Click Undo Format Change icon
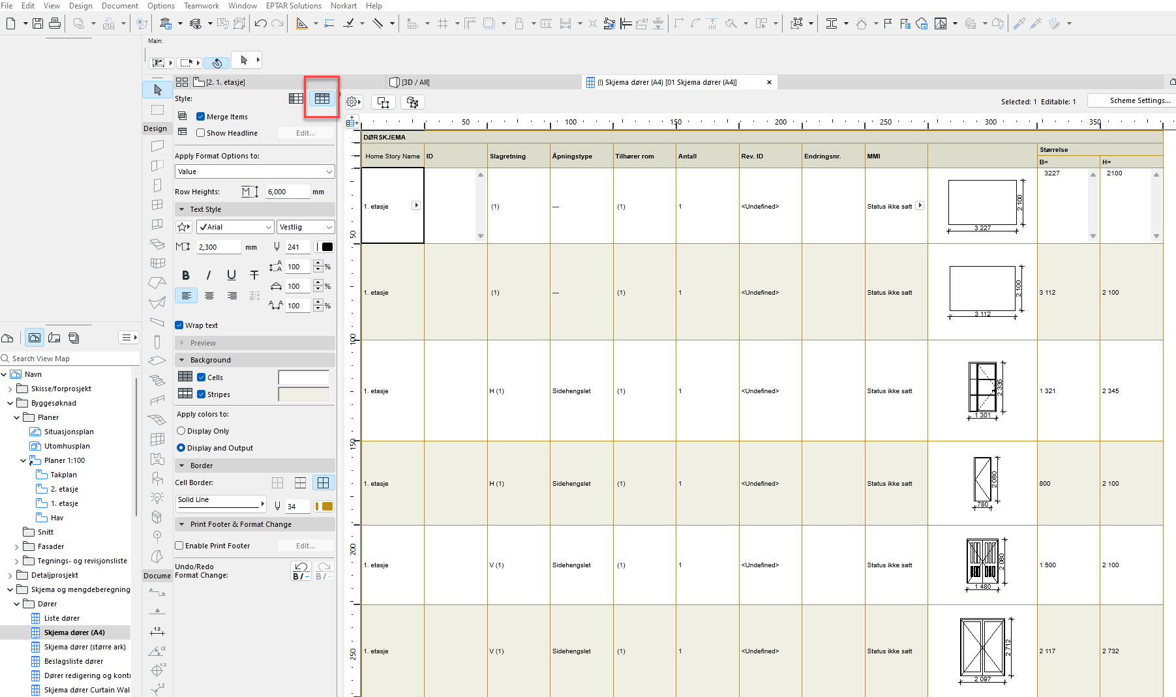The image size is (1176, 697). click(301, 571)
